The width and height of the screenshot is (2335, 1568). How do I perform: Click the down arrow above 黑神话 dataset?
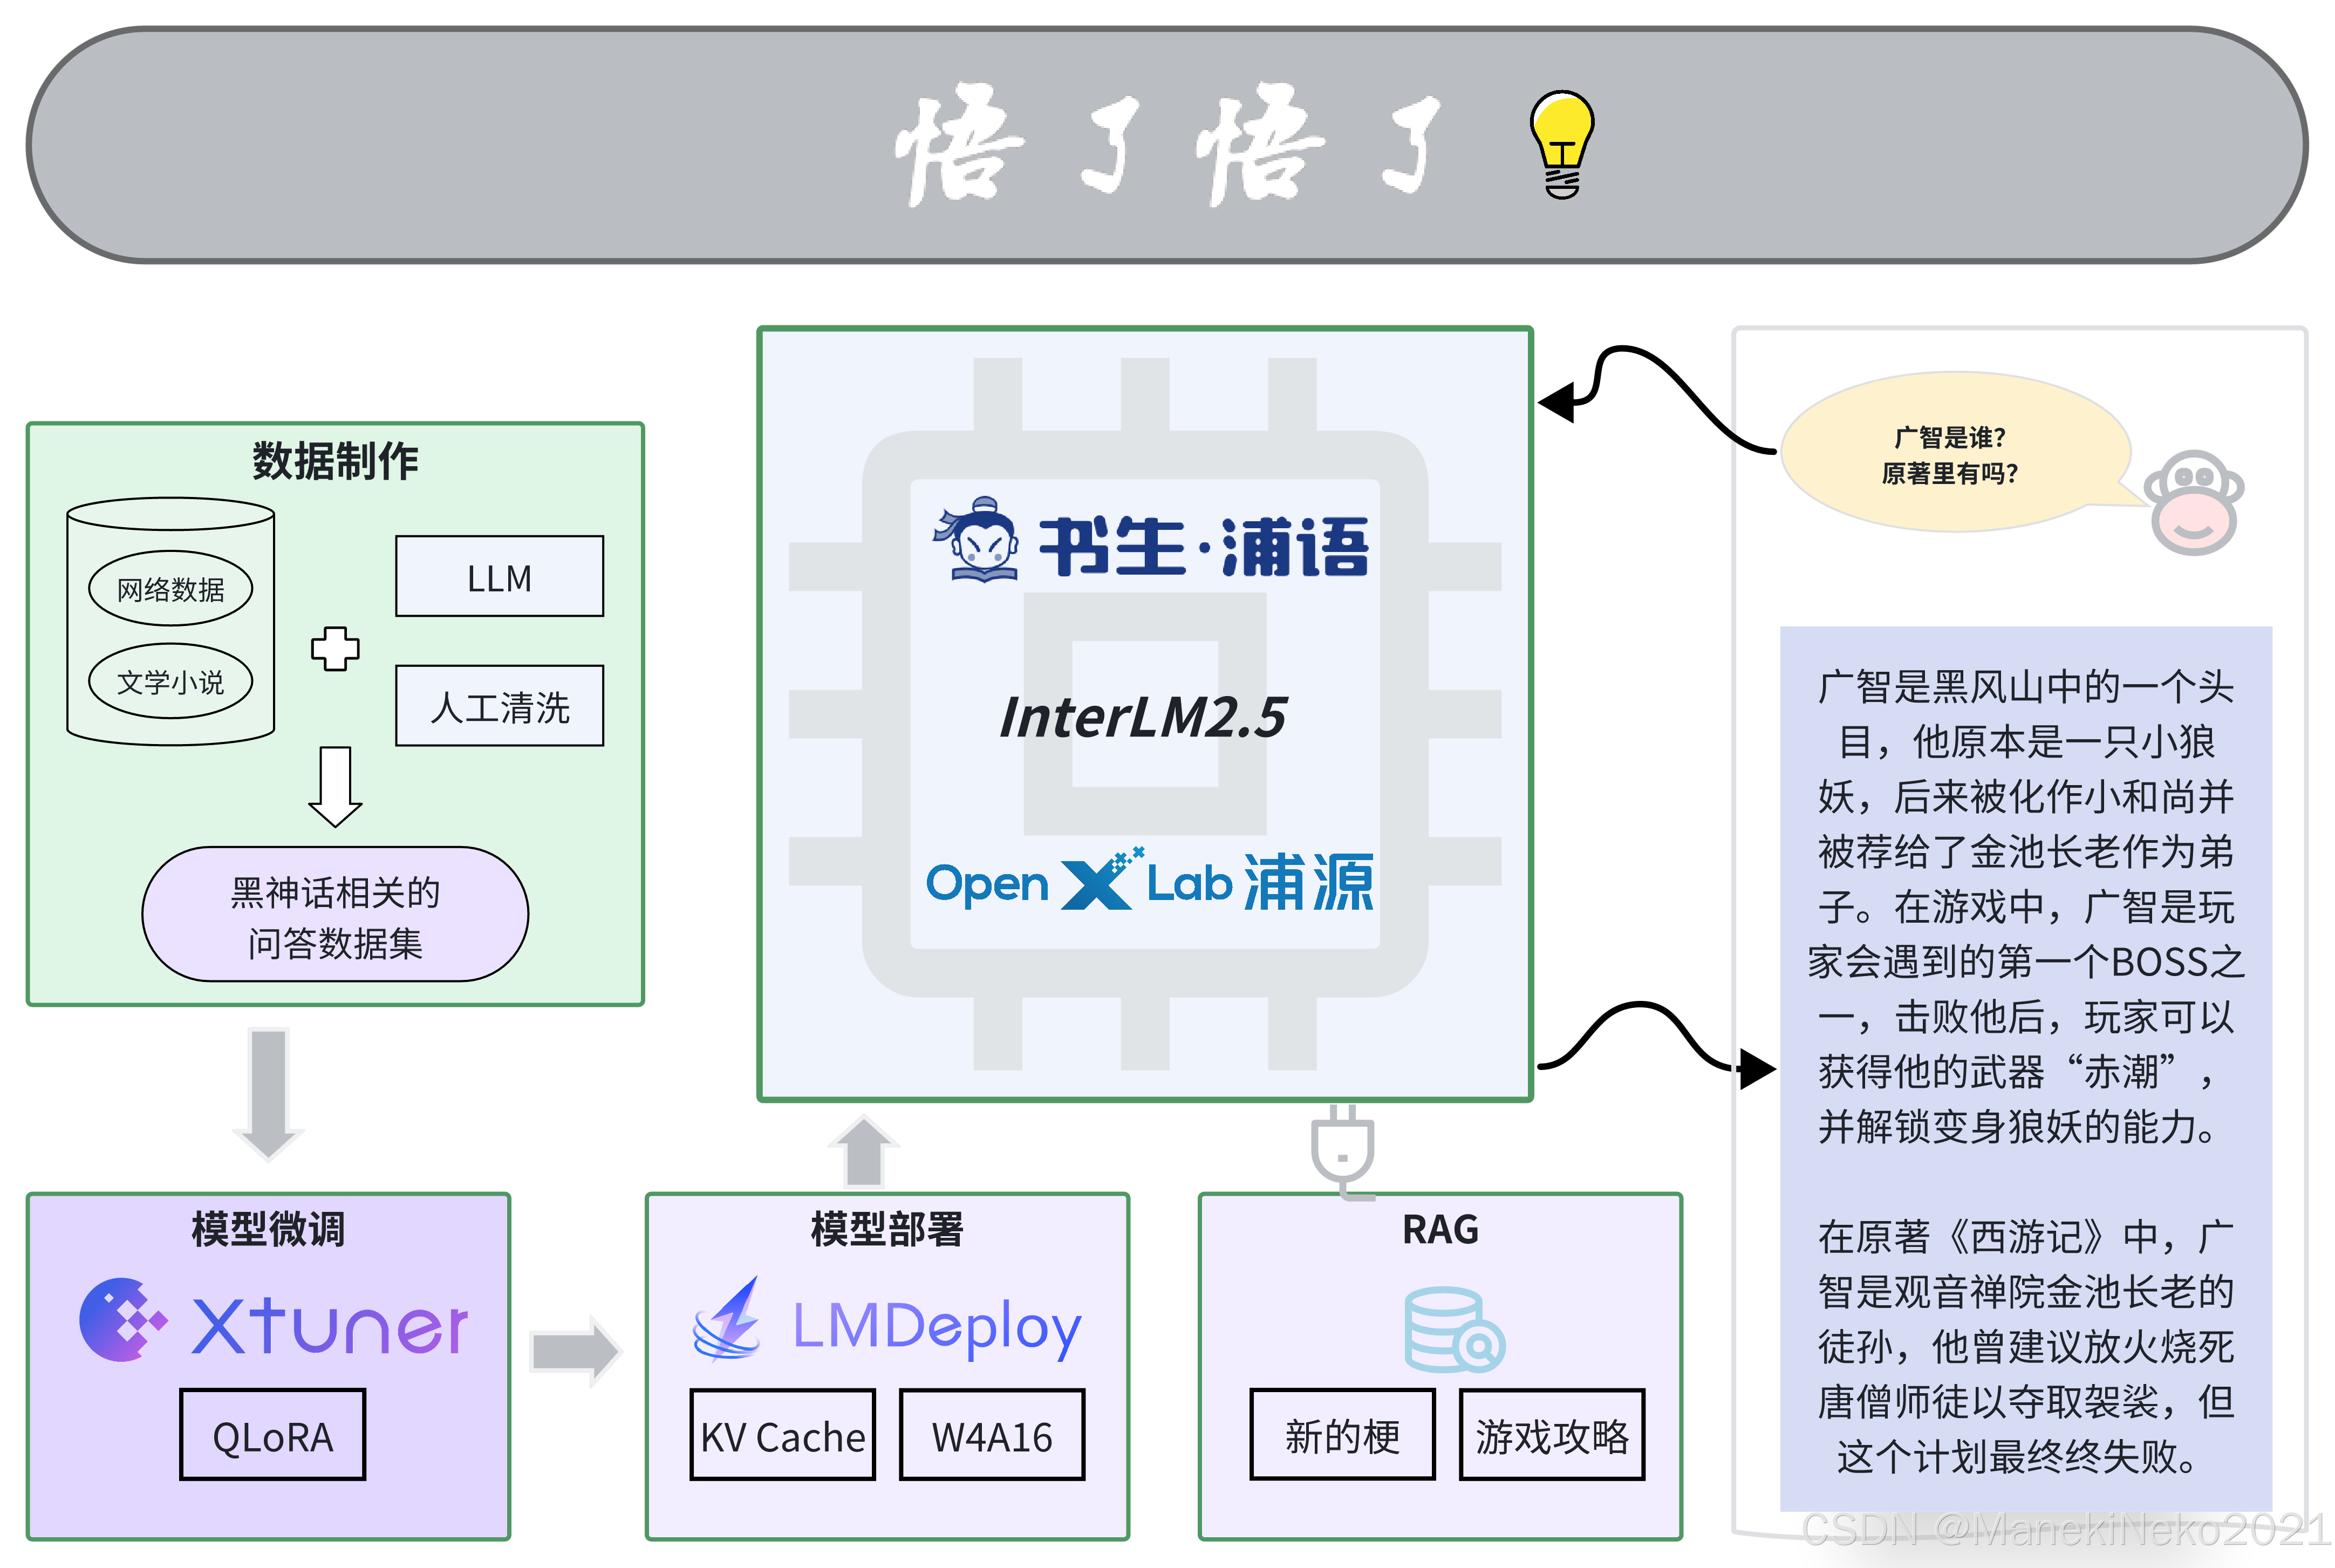point(335,786)
